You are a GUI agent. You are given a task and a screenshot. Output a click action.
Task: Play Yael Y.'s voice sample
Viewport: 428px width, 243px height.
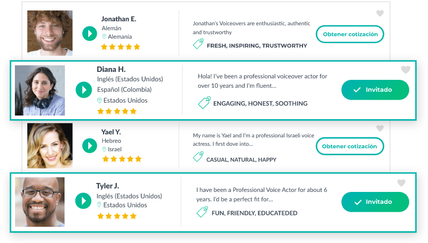[x=89, y=145]
